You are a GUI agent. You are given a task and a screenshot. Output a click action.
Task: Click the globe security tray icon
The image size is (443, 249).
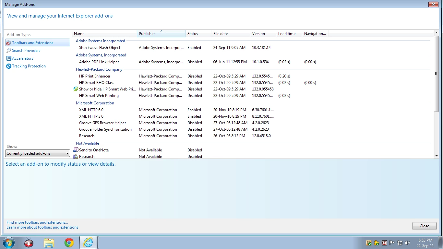369,243
